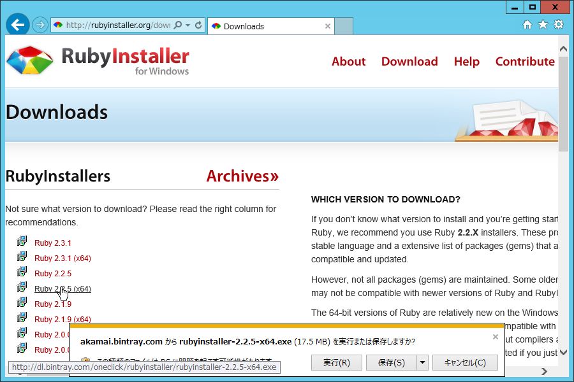Download Ruby 2.1.9 link
The image size is (574, 382).
click(x=53, y=304)
